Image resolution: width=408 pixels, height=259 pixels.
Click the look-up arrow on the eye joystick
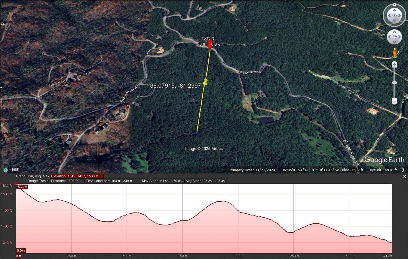click(x=394, y=10)
